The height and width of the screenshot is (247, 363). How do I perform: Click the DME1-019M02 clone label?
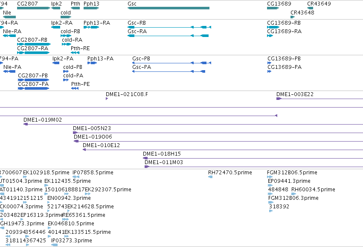coord(43,120)
